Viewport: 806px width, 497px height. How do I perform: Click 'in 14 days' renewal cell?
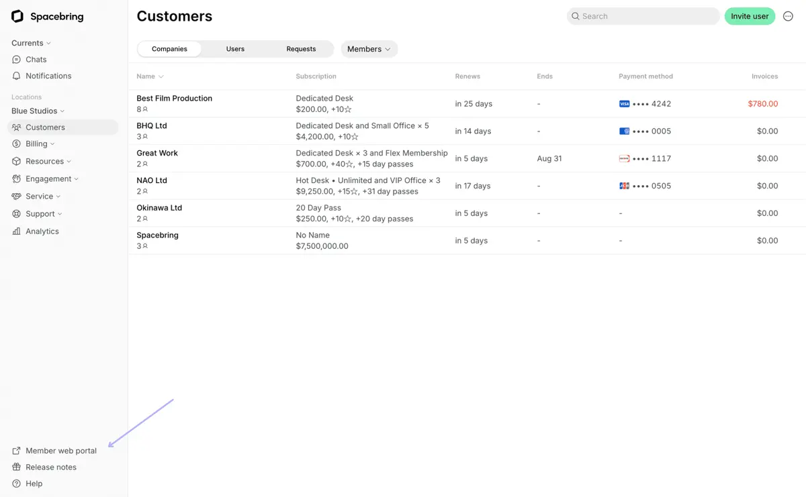tap(473, 131)
